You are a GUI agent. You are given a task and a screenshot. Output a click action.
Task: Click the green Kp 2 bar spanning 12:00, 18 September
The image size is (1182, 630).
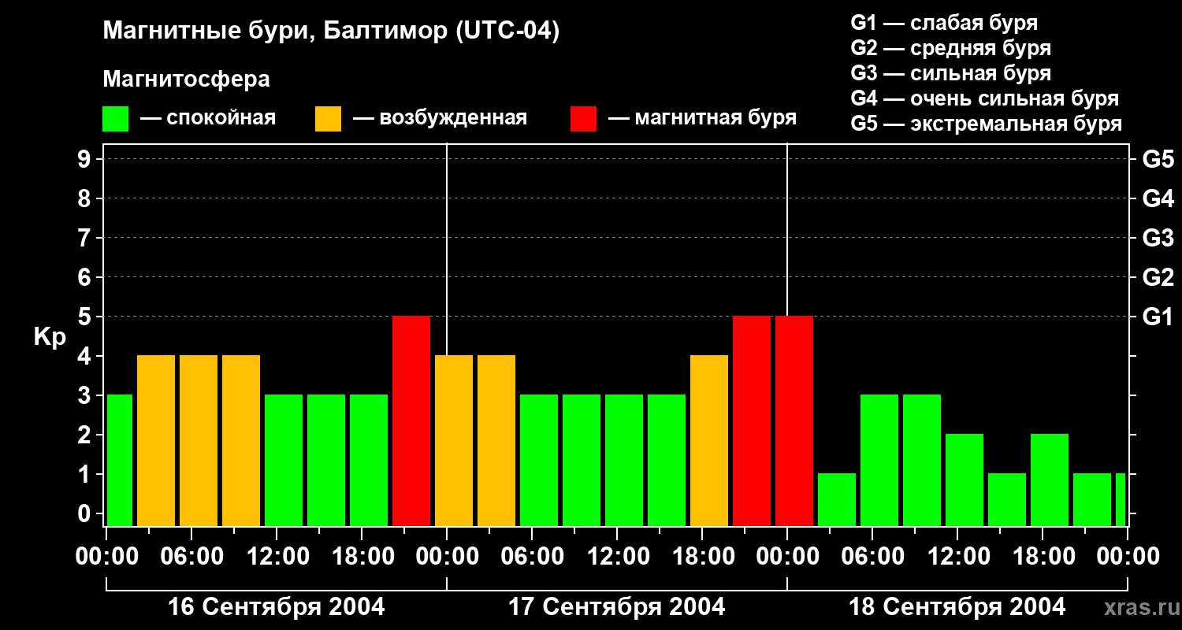[965, 480]
